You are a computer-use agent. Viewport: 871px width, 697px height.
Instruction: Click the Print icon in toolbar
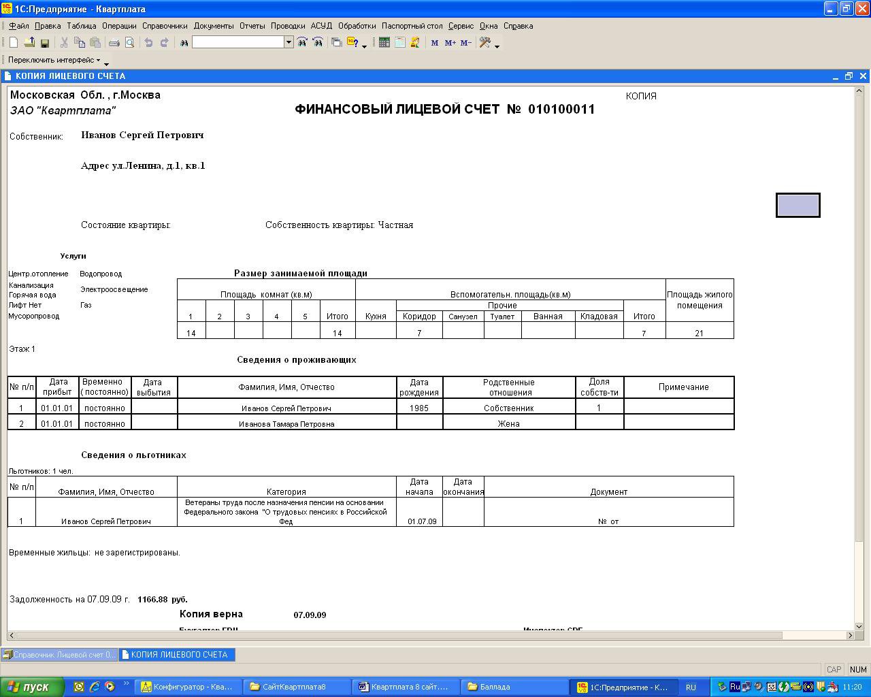coord(114,43)
